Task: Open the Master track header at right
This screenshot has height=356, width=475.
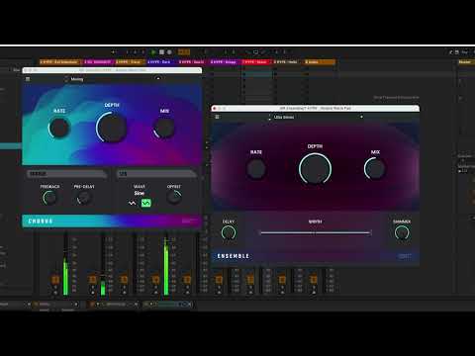Action: [x=466, y=61]
